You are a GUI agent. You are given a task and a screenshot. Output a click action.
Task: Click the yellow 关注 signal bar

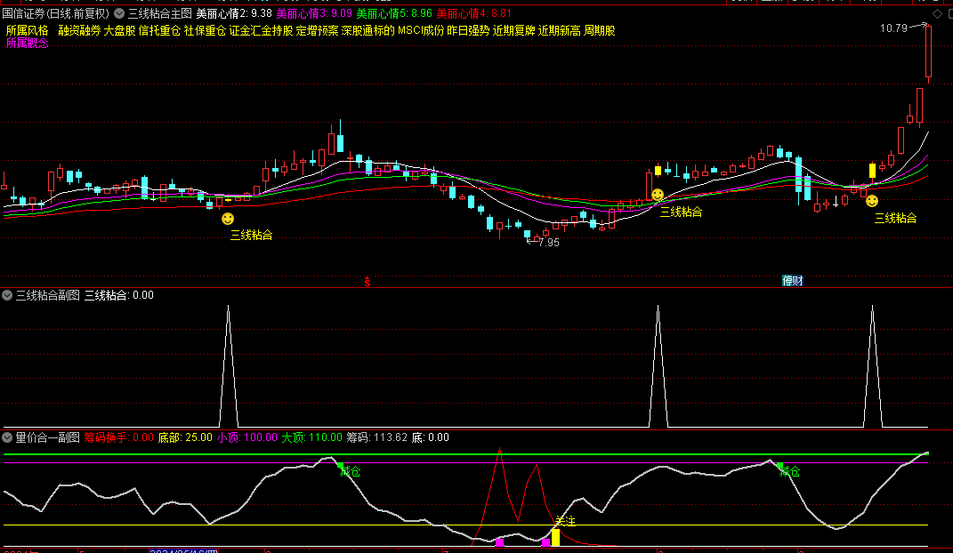coord(555,536)
